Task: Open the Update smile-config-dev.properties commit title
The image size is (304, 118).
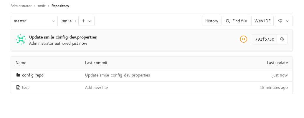Action: click(63, 37)
